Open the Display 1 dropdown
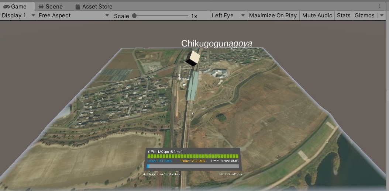 (18, 15)
